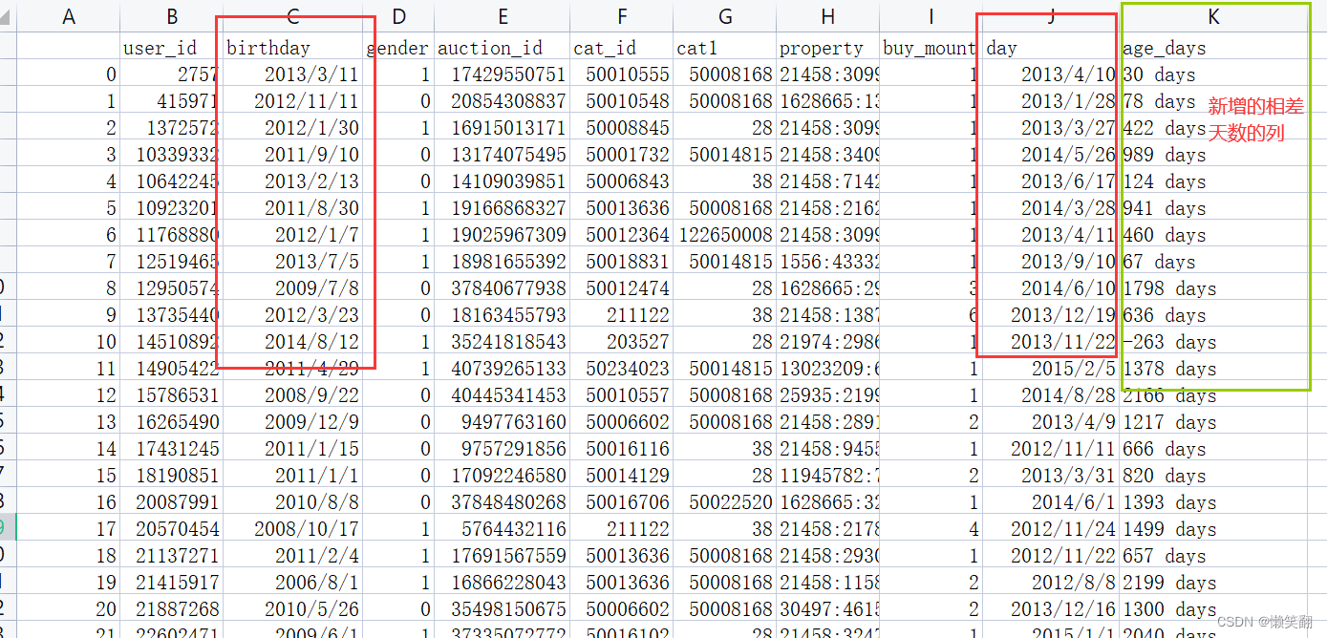
Task: Select index cell 5 in column A
Action: (68, 208)
